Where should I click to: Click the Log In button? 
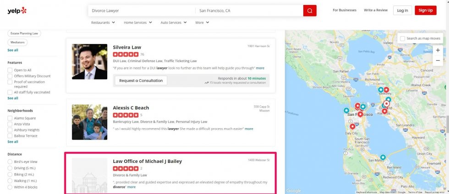pos(402,11)
